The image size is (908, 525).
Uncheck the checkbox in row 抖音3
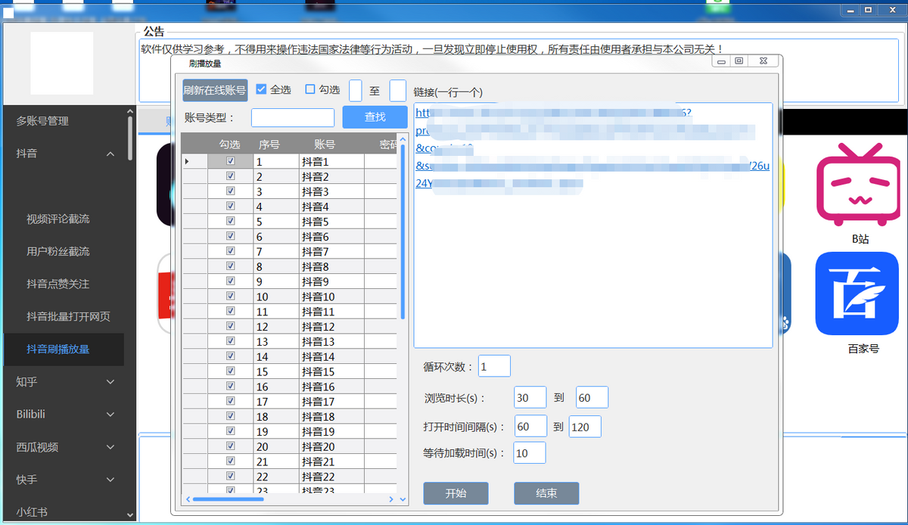[x=231, y=191]
